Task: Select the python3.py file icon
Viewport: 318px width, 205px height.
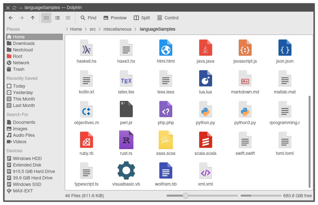Action: tap(245, 109)
